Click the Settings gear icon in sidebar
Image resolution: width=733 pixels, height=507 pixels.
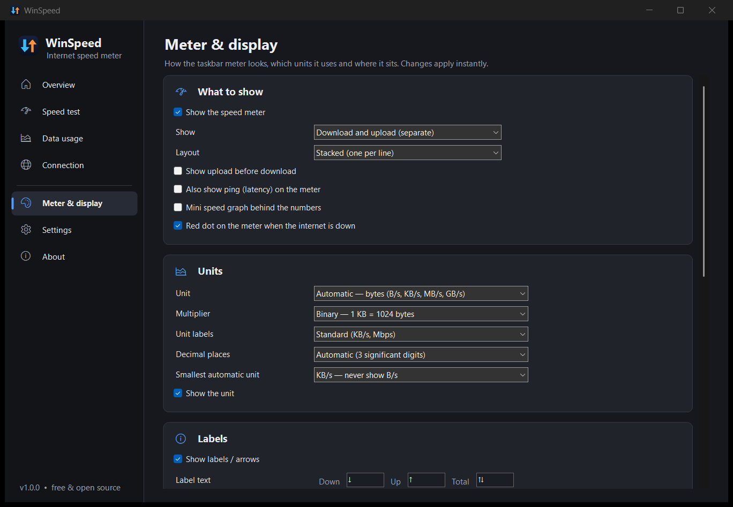26,230
